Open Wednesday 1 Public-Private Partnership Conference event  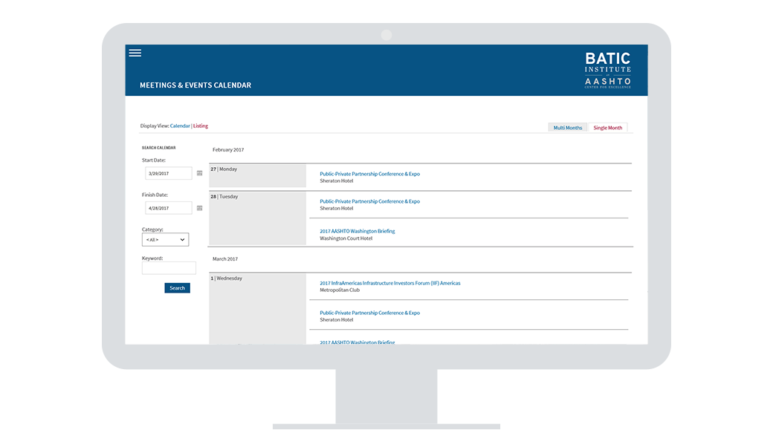point(369,313)
